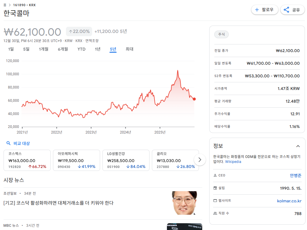Open the 비교 대상 compare link
This screenshot has width=307, height=230.
point(21,143)
